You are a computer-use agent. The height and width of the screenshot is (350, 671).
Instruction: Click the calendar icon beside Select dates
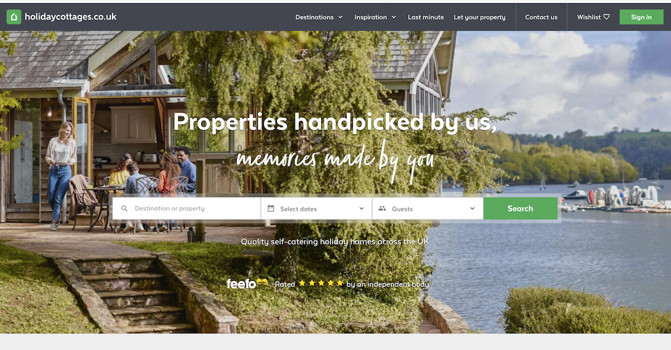tap(271, 208)
